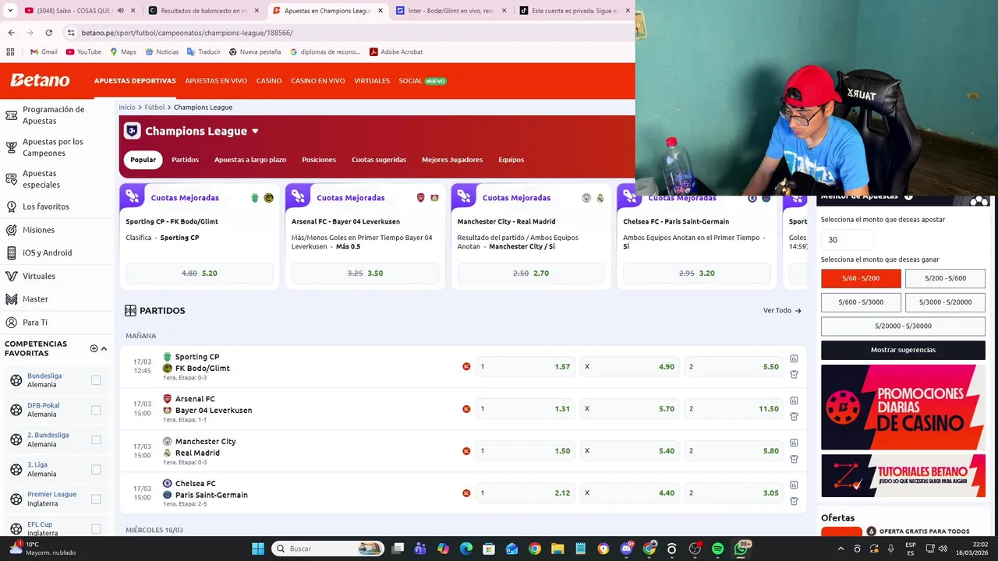This screenshot has height=561, width=998.
Task: Open Adobe Acrobat bookmark
Action: click(x=396, y=51)
